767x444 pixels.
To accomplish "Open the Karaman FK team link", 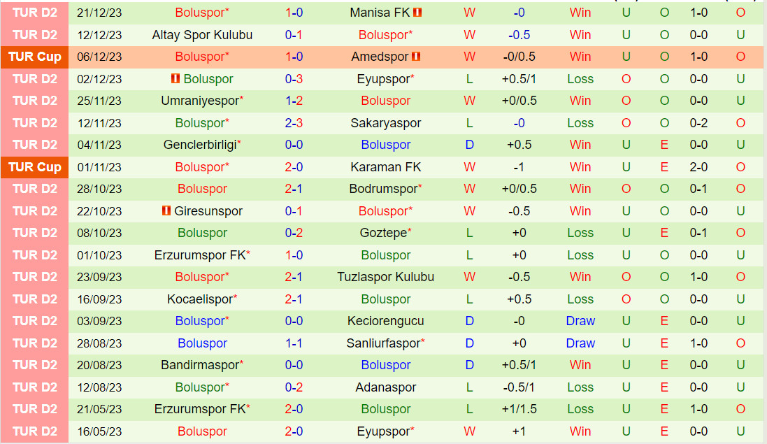I will [x=386, y=167].
